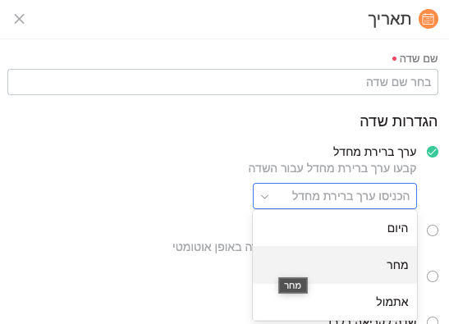Click the תאריך panel title
This screenshot has width=449, height=324.
[390, 19]
